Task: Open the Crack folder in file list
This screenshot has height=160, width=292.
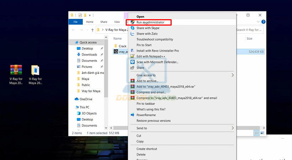Action: (122, 46)
